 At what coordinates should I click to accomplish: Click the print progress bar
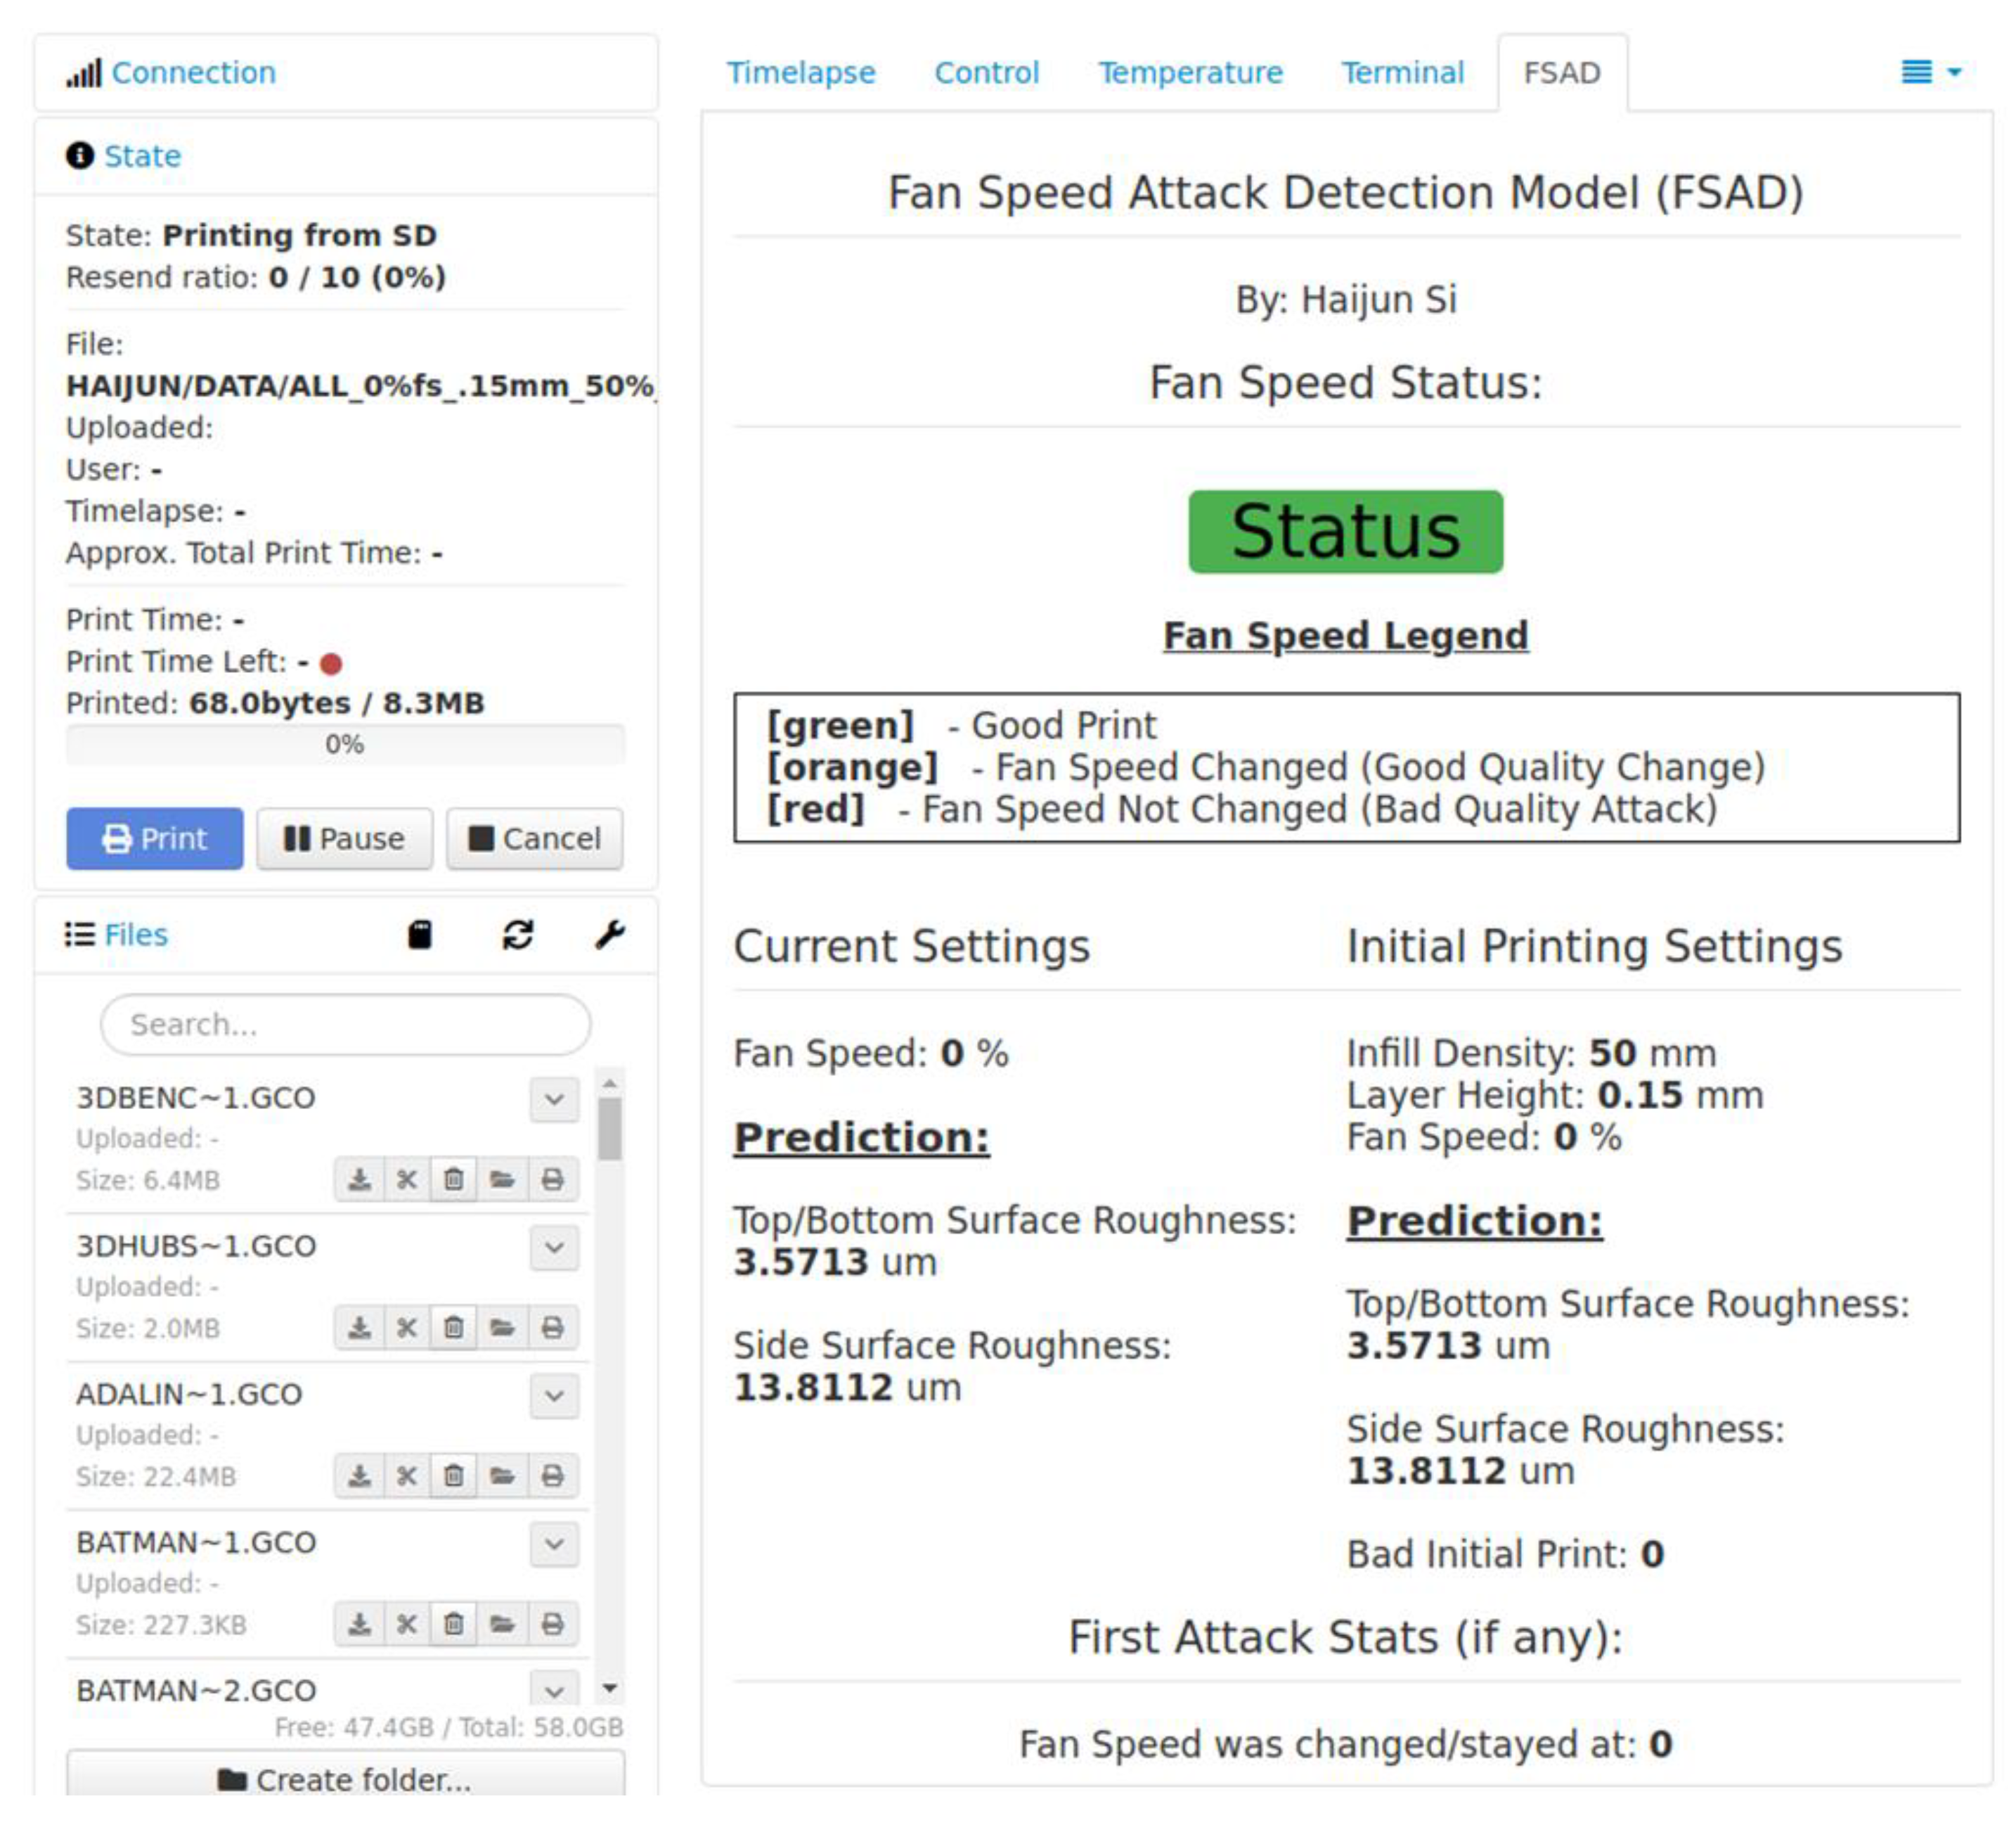click(x=345, y=745)
